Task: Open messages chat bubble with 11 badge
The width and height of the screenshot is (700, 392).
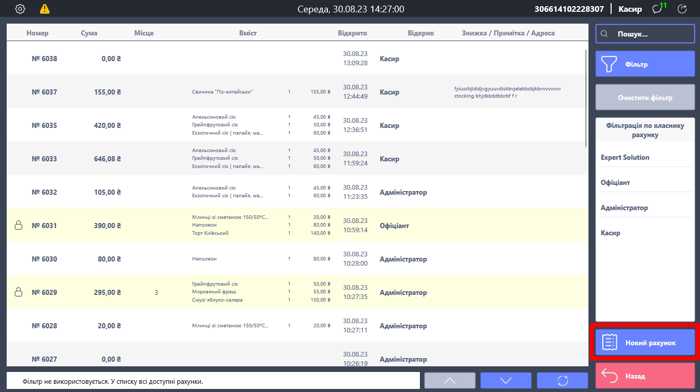Action: click(x=657, y=9)
